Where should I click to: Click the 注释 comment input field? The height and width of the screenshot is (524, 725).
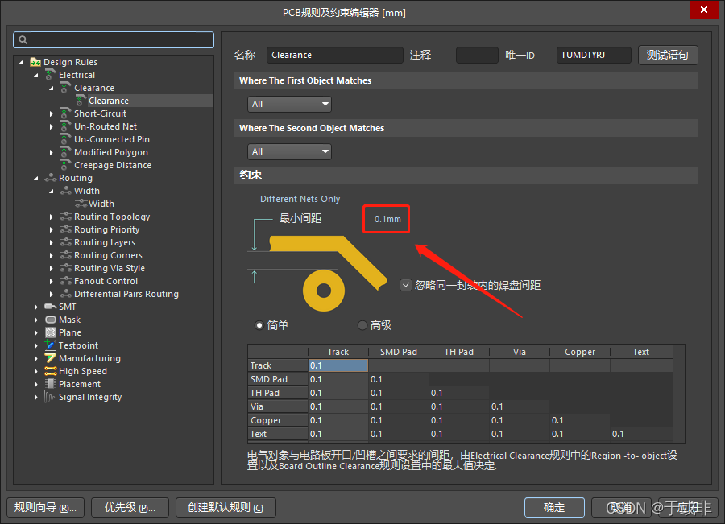tap(477, 55)
